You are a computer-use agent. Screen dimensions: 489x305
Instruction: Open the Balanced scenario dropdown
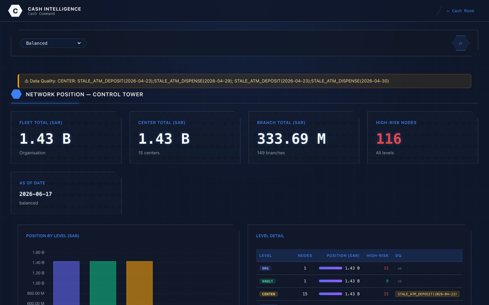(x=53, y=43)
